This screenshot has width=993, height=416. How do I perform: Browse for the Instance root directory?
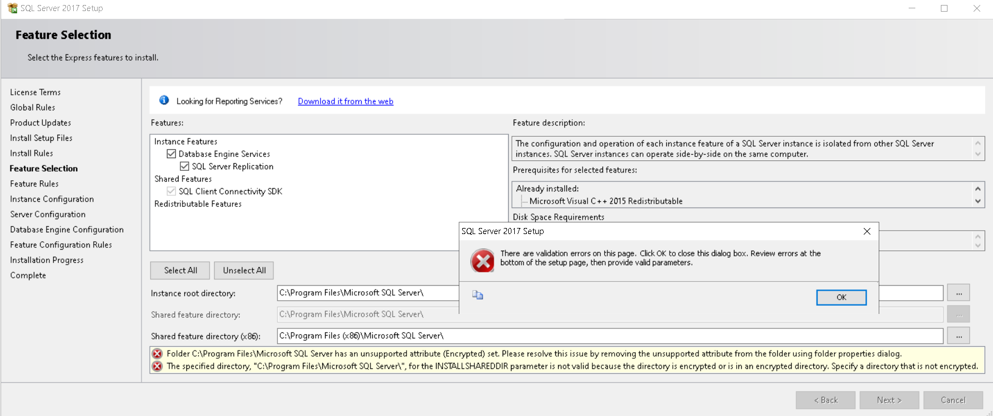point(959,293)
